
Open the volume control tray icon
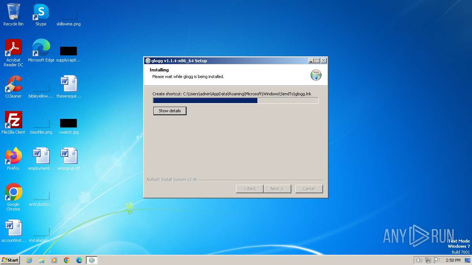(x=419, y=260)
